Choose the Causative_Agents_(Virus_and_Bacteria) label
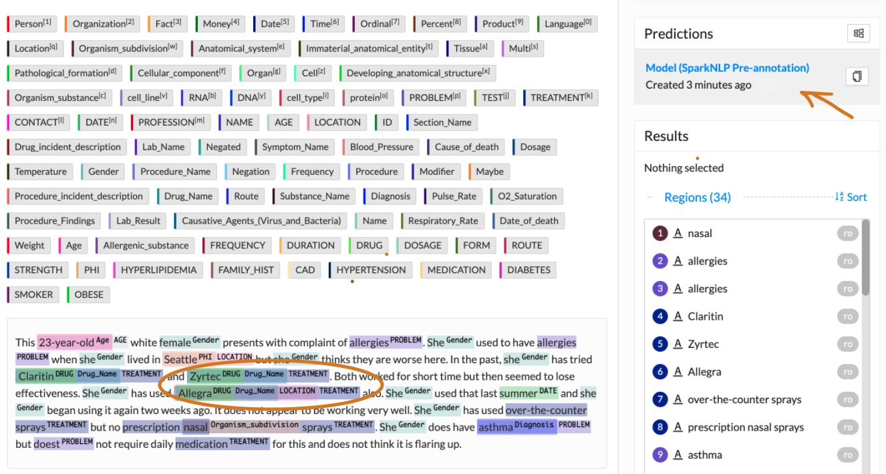 261,221
